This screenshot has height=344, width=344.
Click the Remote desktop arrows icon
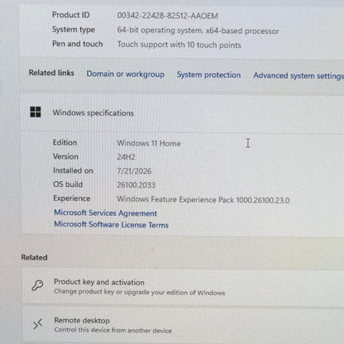(x=38, y=324)
